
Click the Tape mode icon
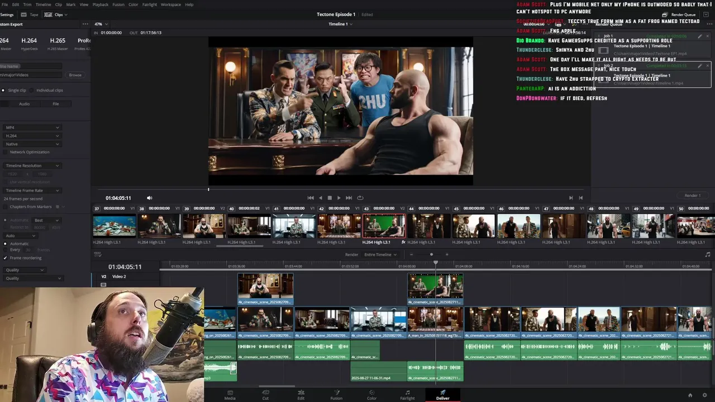[24, 15]
